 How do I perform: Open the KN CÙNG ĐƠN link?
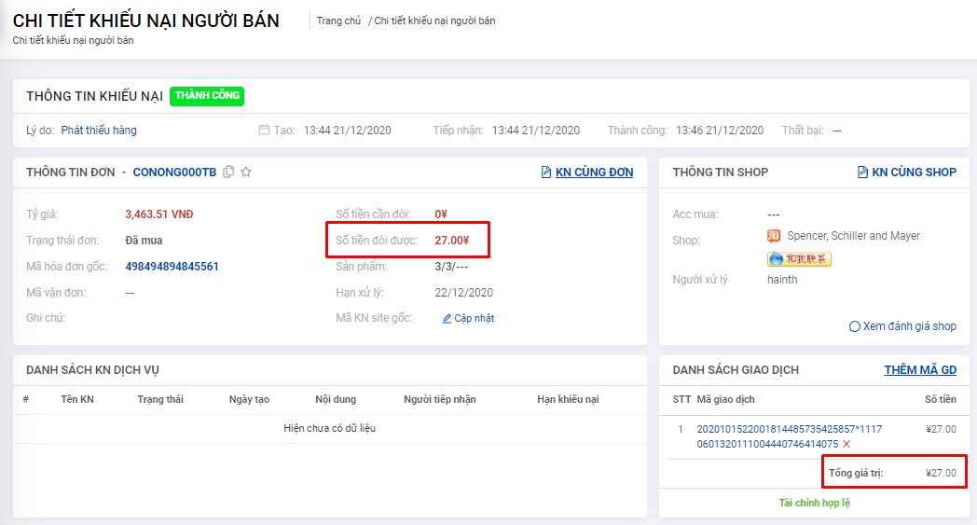[x=594, y=172]
